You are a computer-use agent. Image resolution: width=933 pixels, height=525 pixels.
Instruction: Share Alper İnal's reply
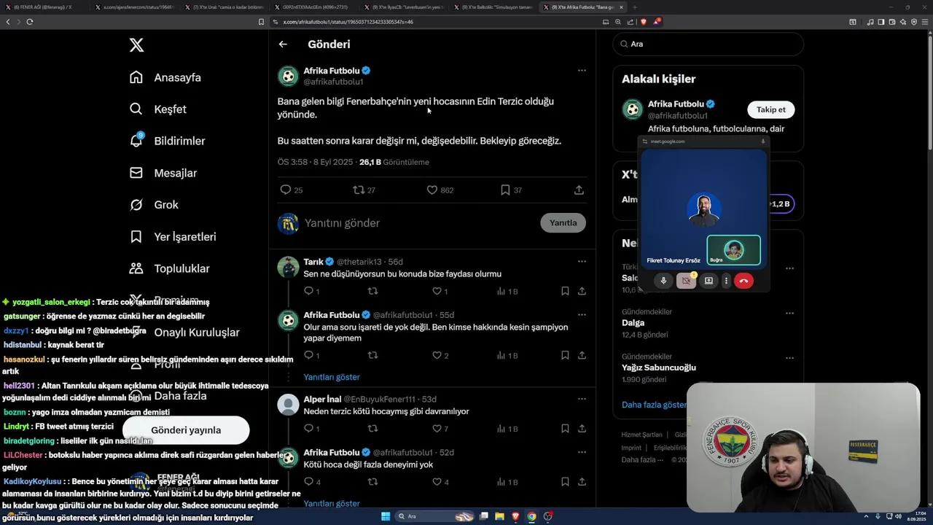point(582,429)
